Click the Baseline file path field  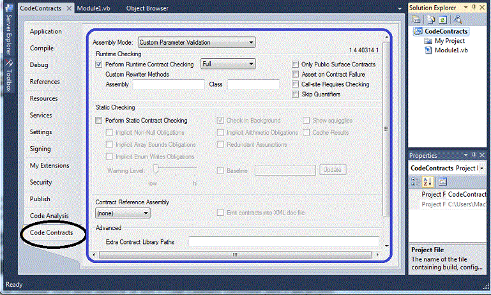click(x=285, y=170)
